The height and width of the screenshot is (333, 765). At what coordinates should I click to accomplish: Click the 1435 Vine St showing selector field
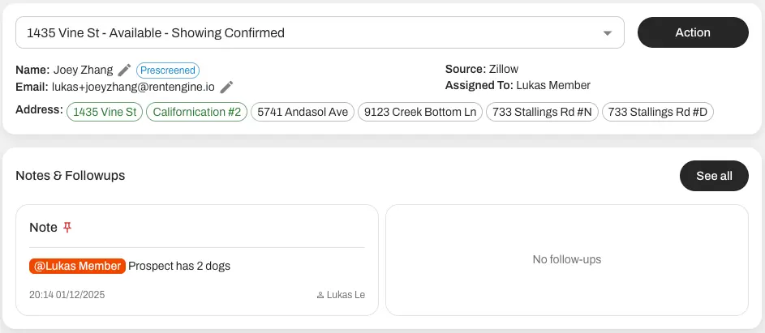308,33
